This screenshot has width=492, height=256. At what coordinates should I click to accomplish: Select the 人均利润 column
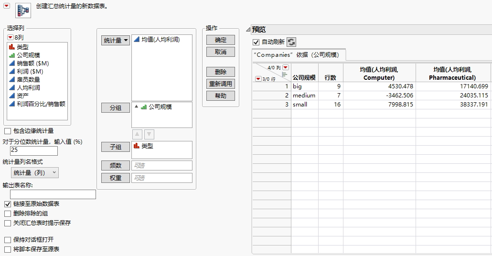[x=28, y=88]
